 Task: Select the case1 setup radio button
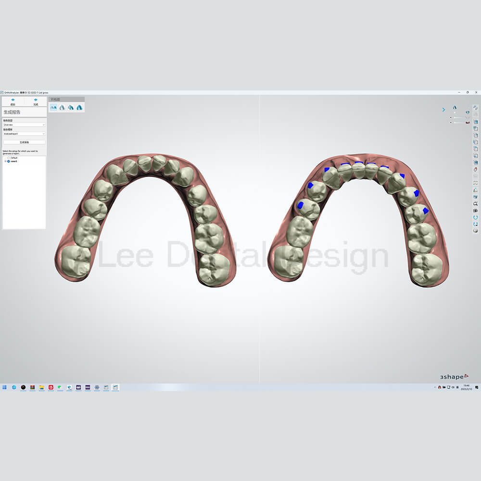9,161
